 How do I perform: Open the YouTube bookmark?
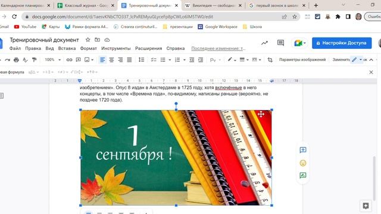(x=25, y=27)
